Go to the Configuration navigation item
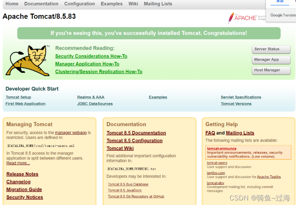 [80, 4]
